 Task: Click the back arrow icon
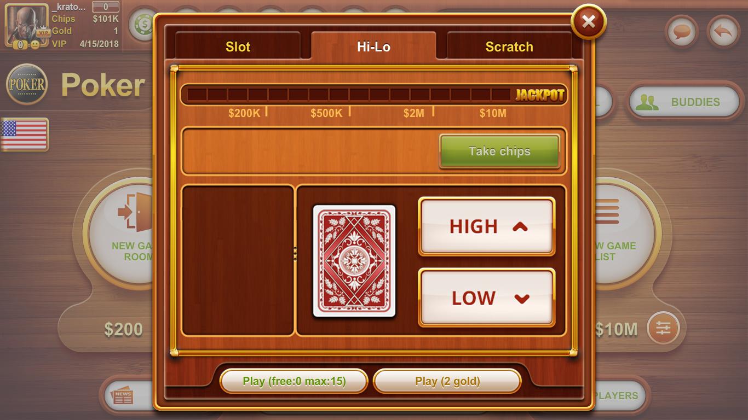point(723,32)
